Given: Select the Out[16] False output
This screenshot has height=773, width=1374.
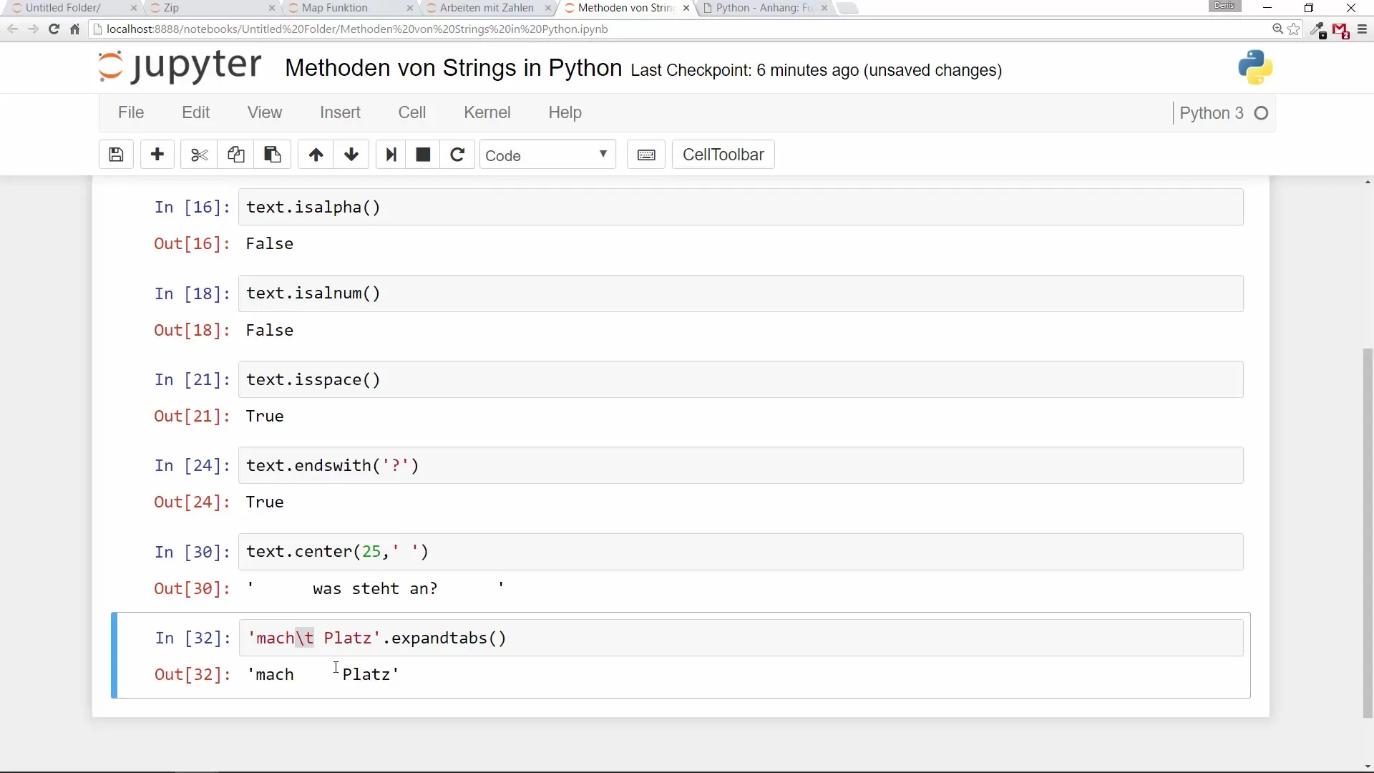Looking at the screenshot, I should click(x=269, y=244).
